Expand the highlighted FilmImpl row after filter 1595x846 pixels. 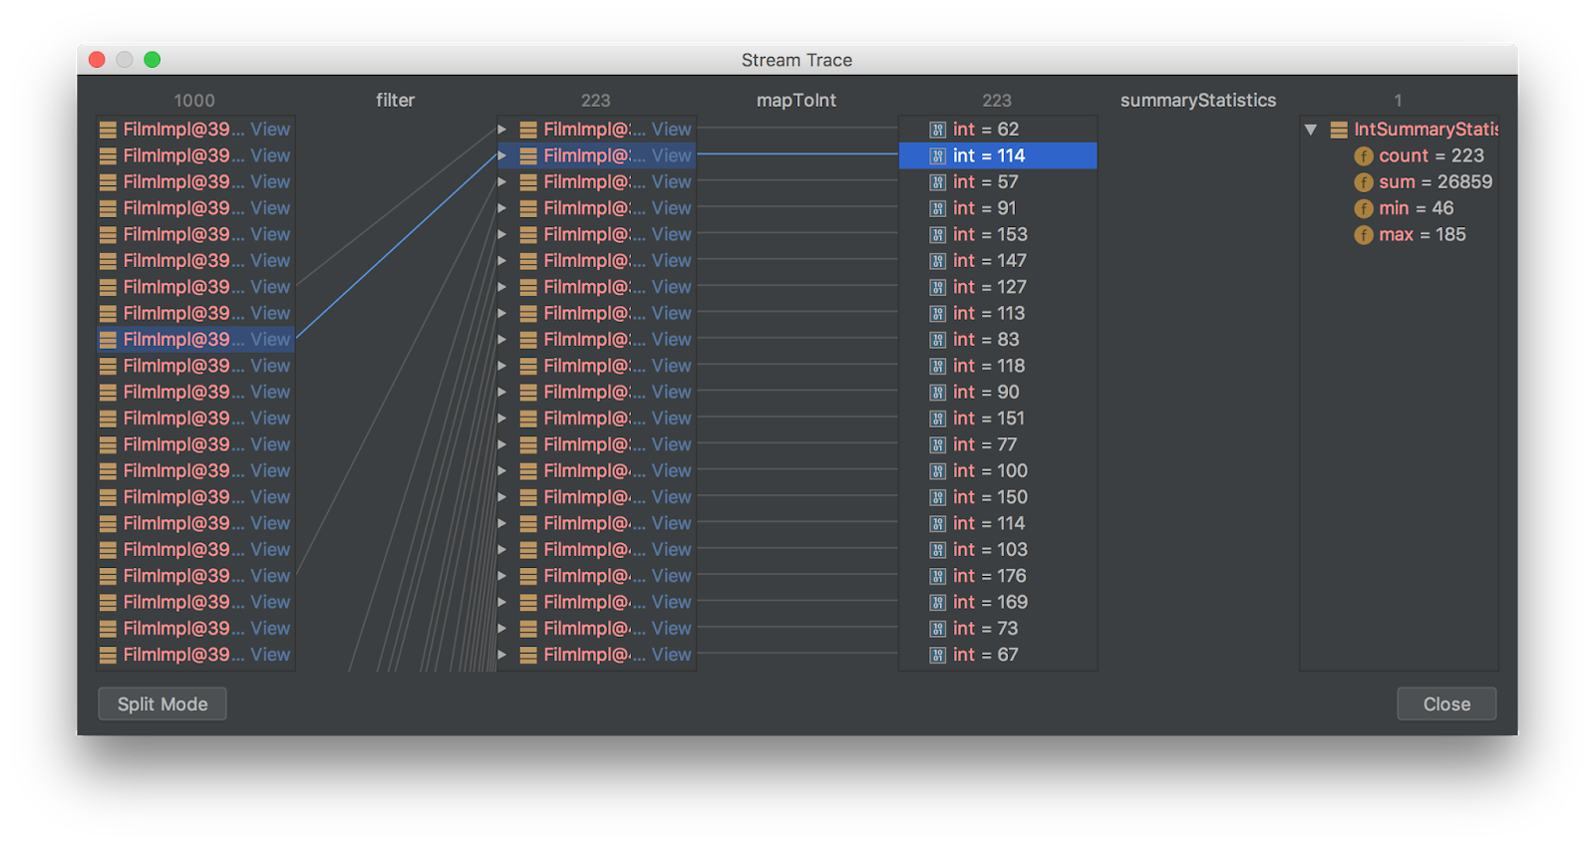click(x=502, y=156)
